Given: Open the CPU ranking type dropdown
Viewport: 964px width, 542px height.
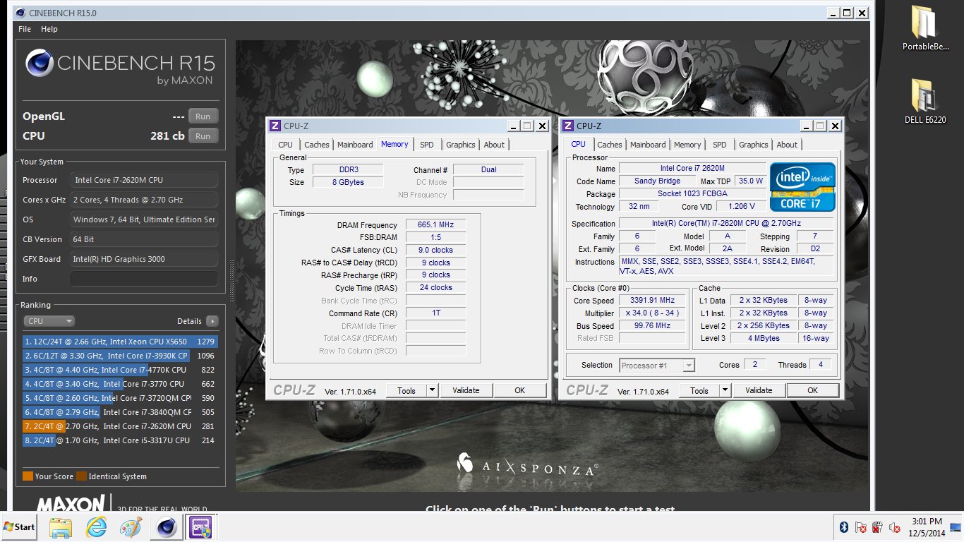Looking at the screenshot, I should tap(48, 321).
